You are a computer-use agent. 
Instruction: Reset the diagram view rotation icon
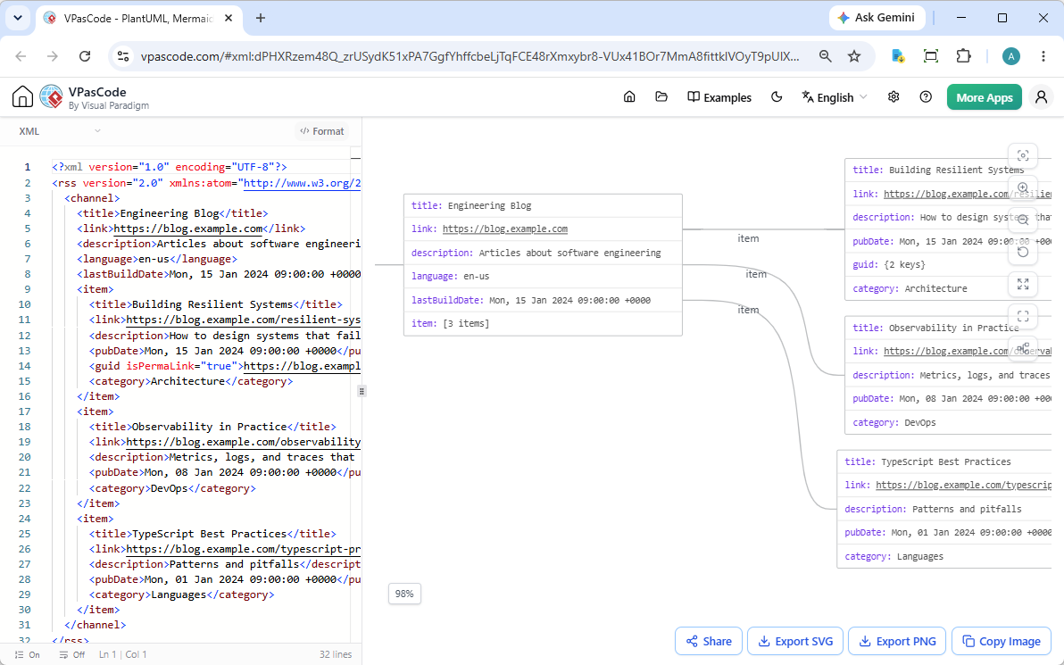coord(1023,252)
